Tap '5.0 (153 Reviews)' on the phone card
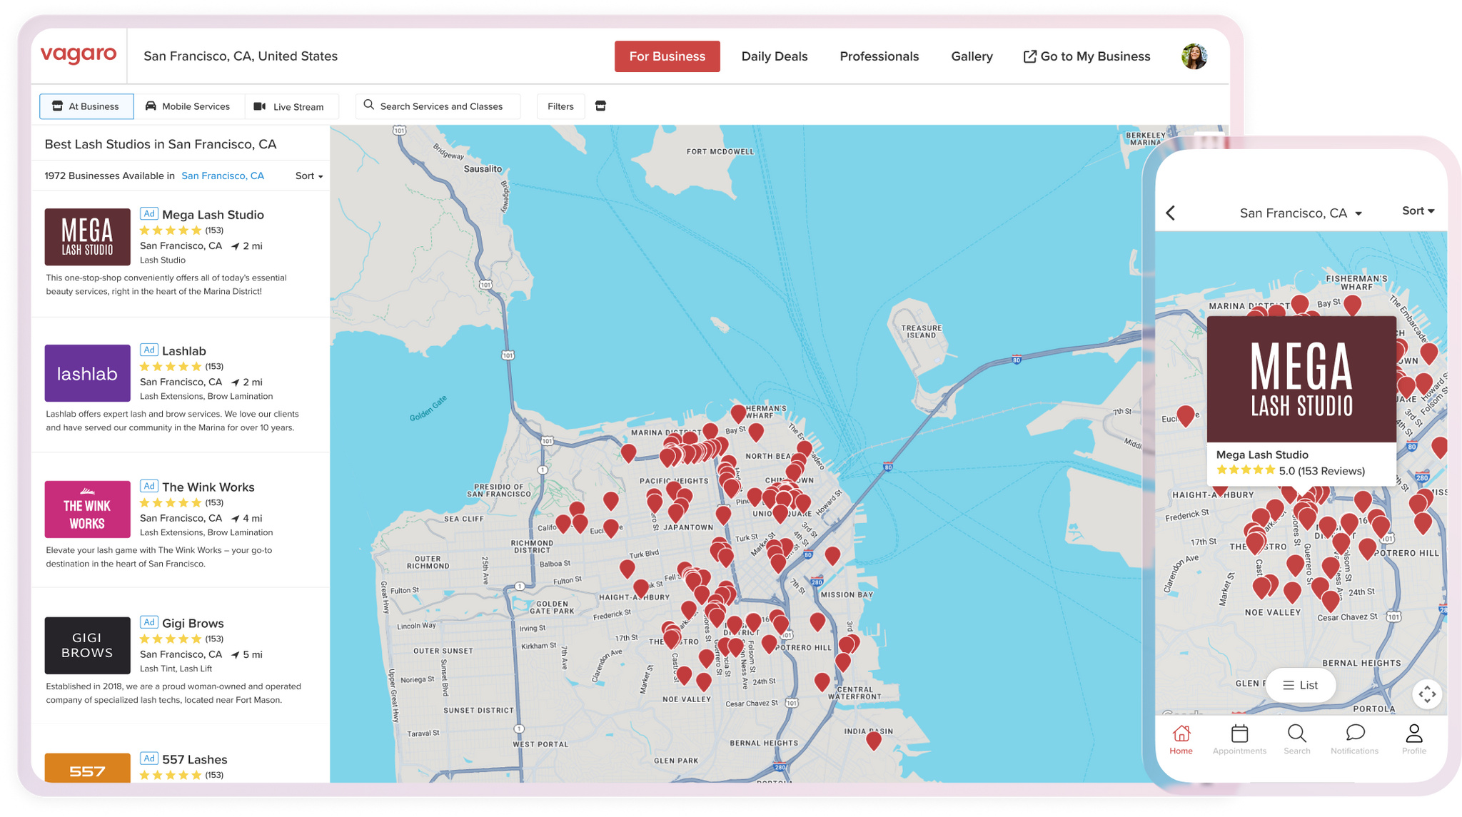 click(1322, 471)
